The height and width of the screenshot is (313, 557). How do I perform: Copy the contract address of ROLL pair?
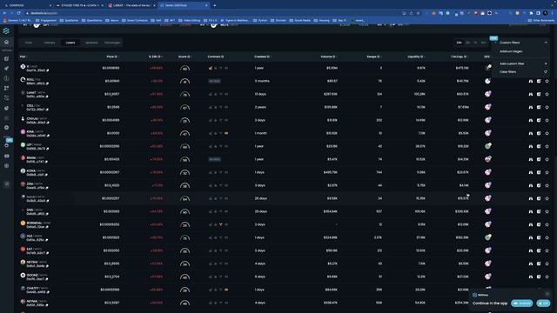(48, 83)
